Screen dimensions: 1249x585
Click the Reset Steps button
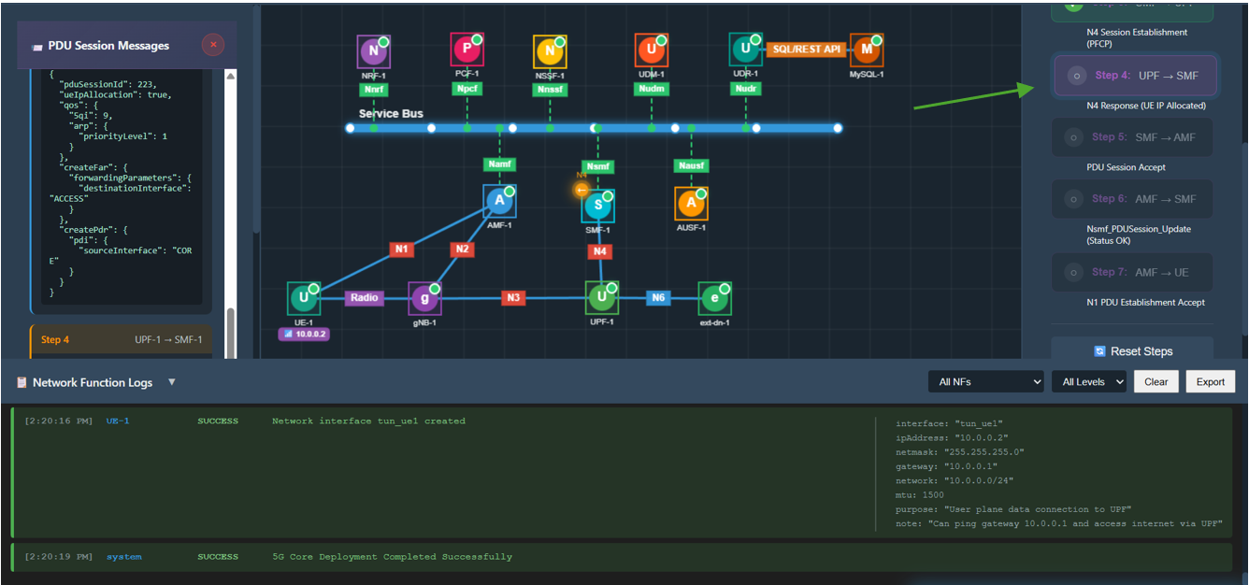pyautogui.click(x=1132, y=351)
